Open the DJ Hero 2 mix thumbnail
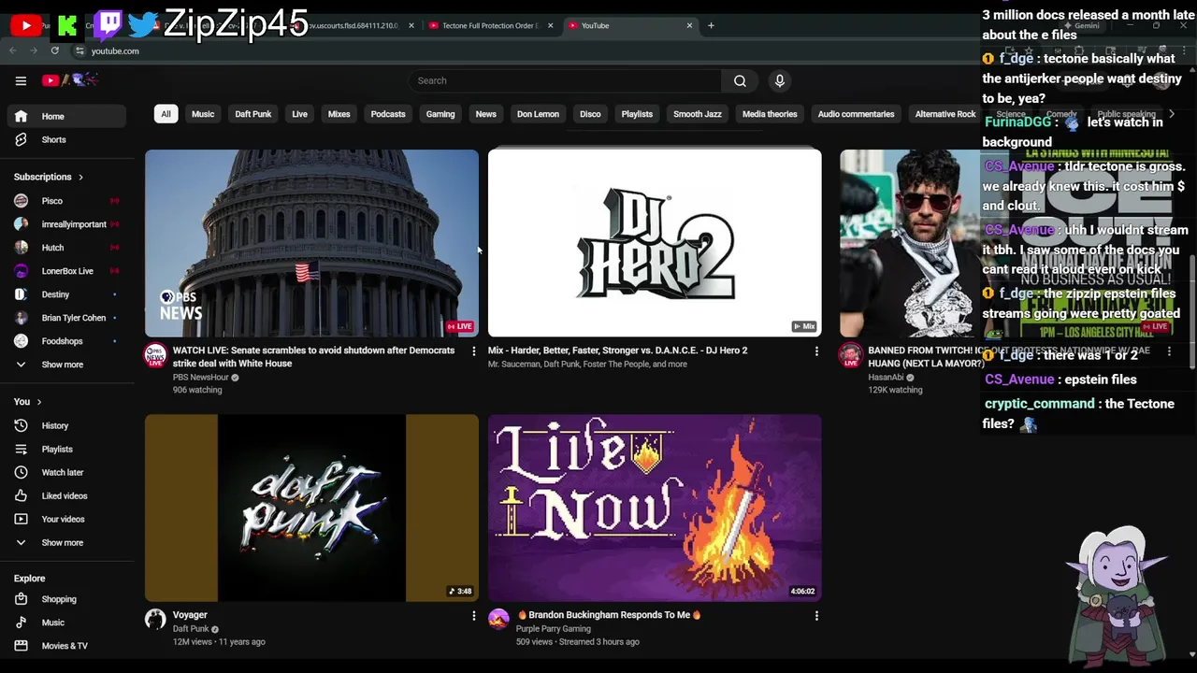 click(x=655, y=243)
